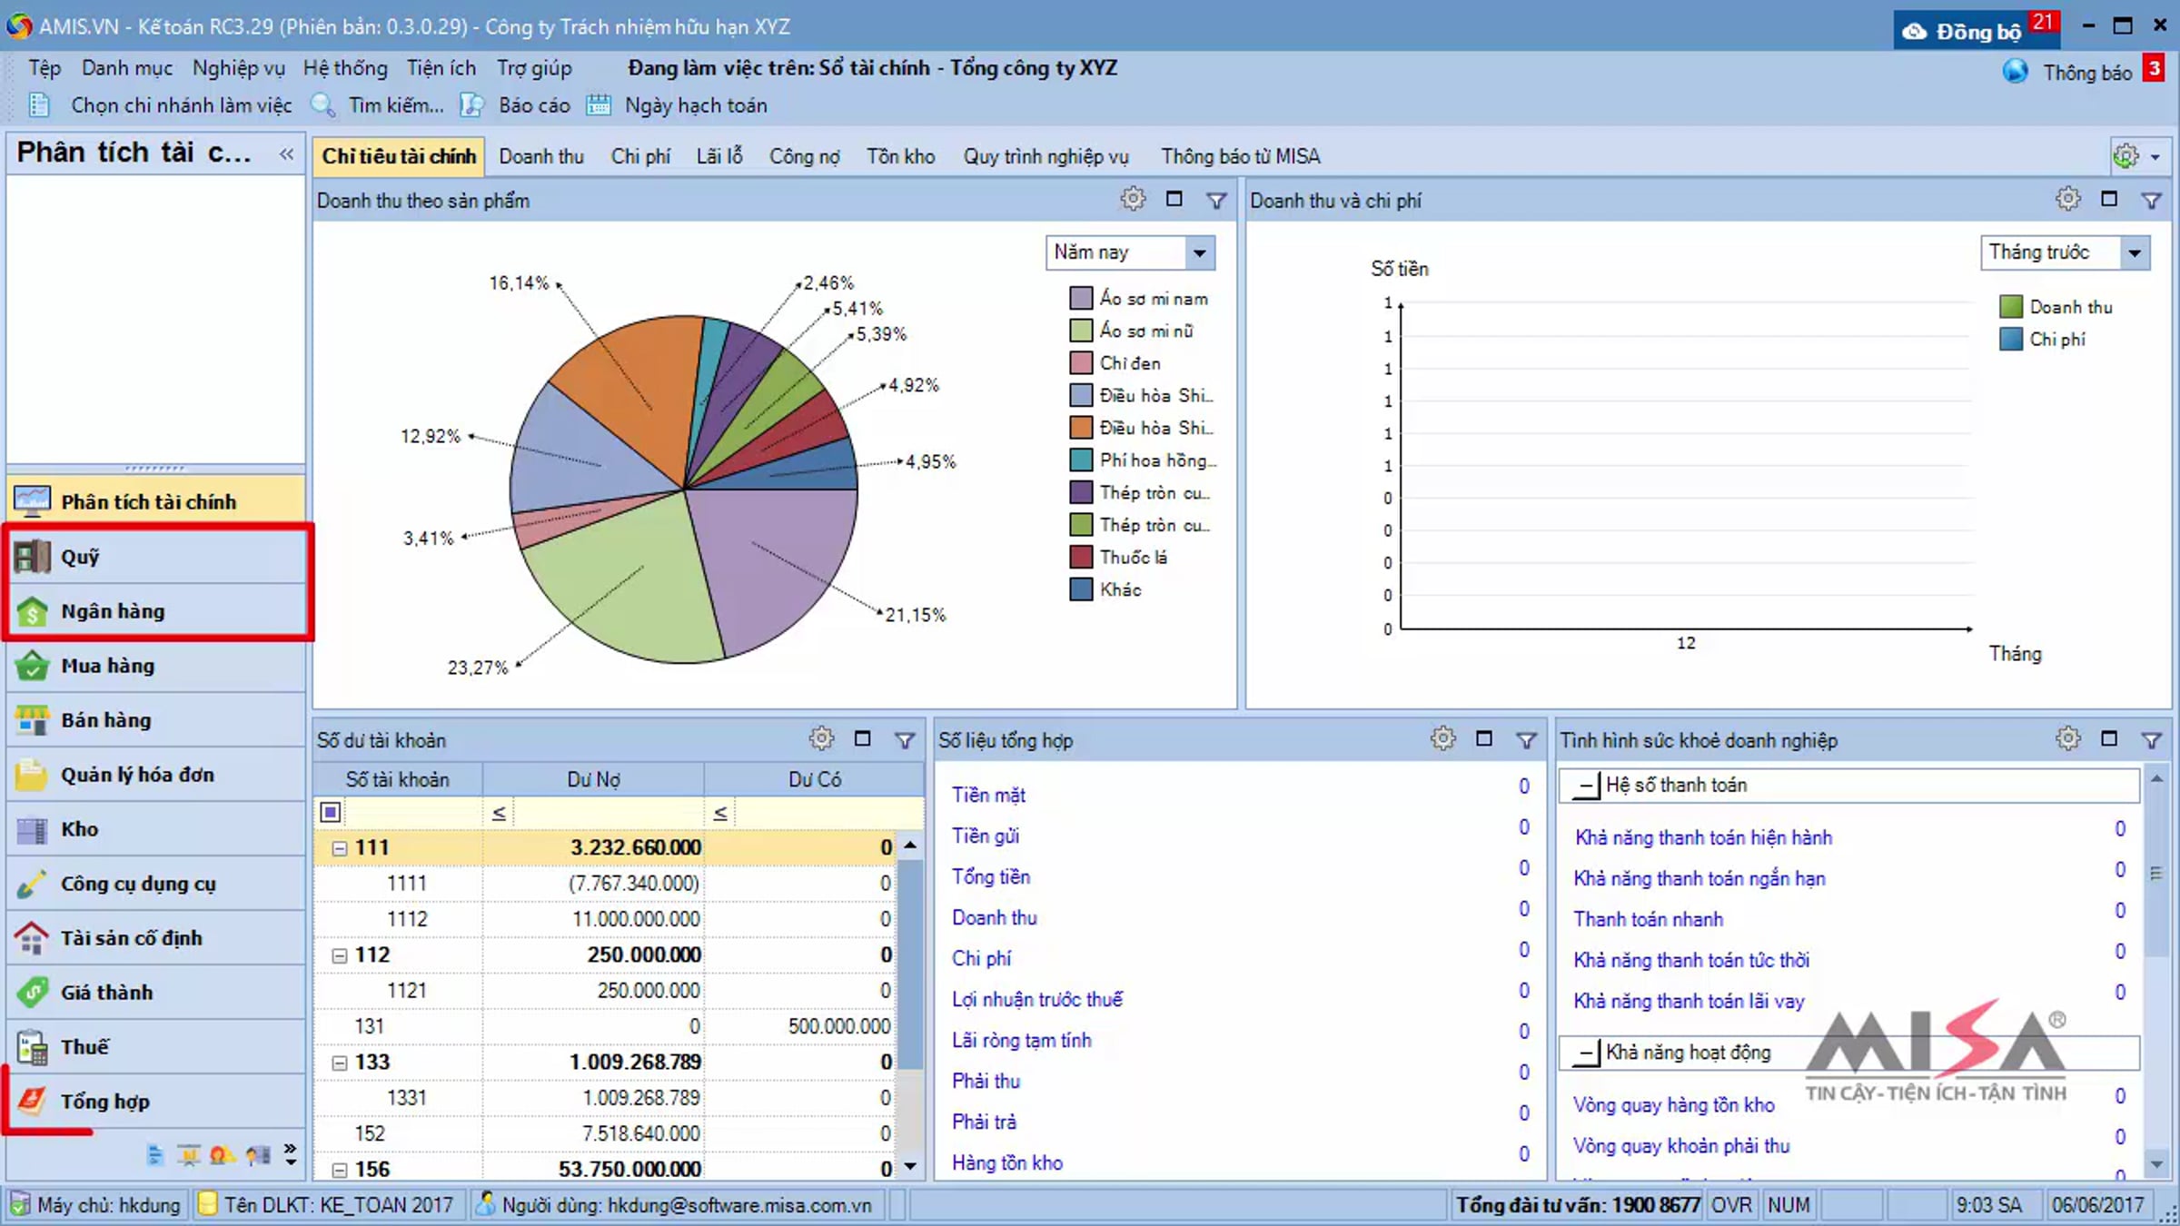Open the Thanh toán nhanh link
The height and width of the screenshot is (1226, 2180).
[x=1648, y=919]
